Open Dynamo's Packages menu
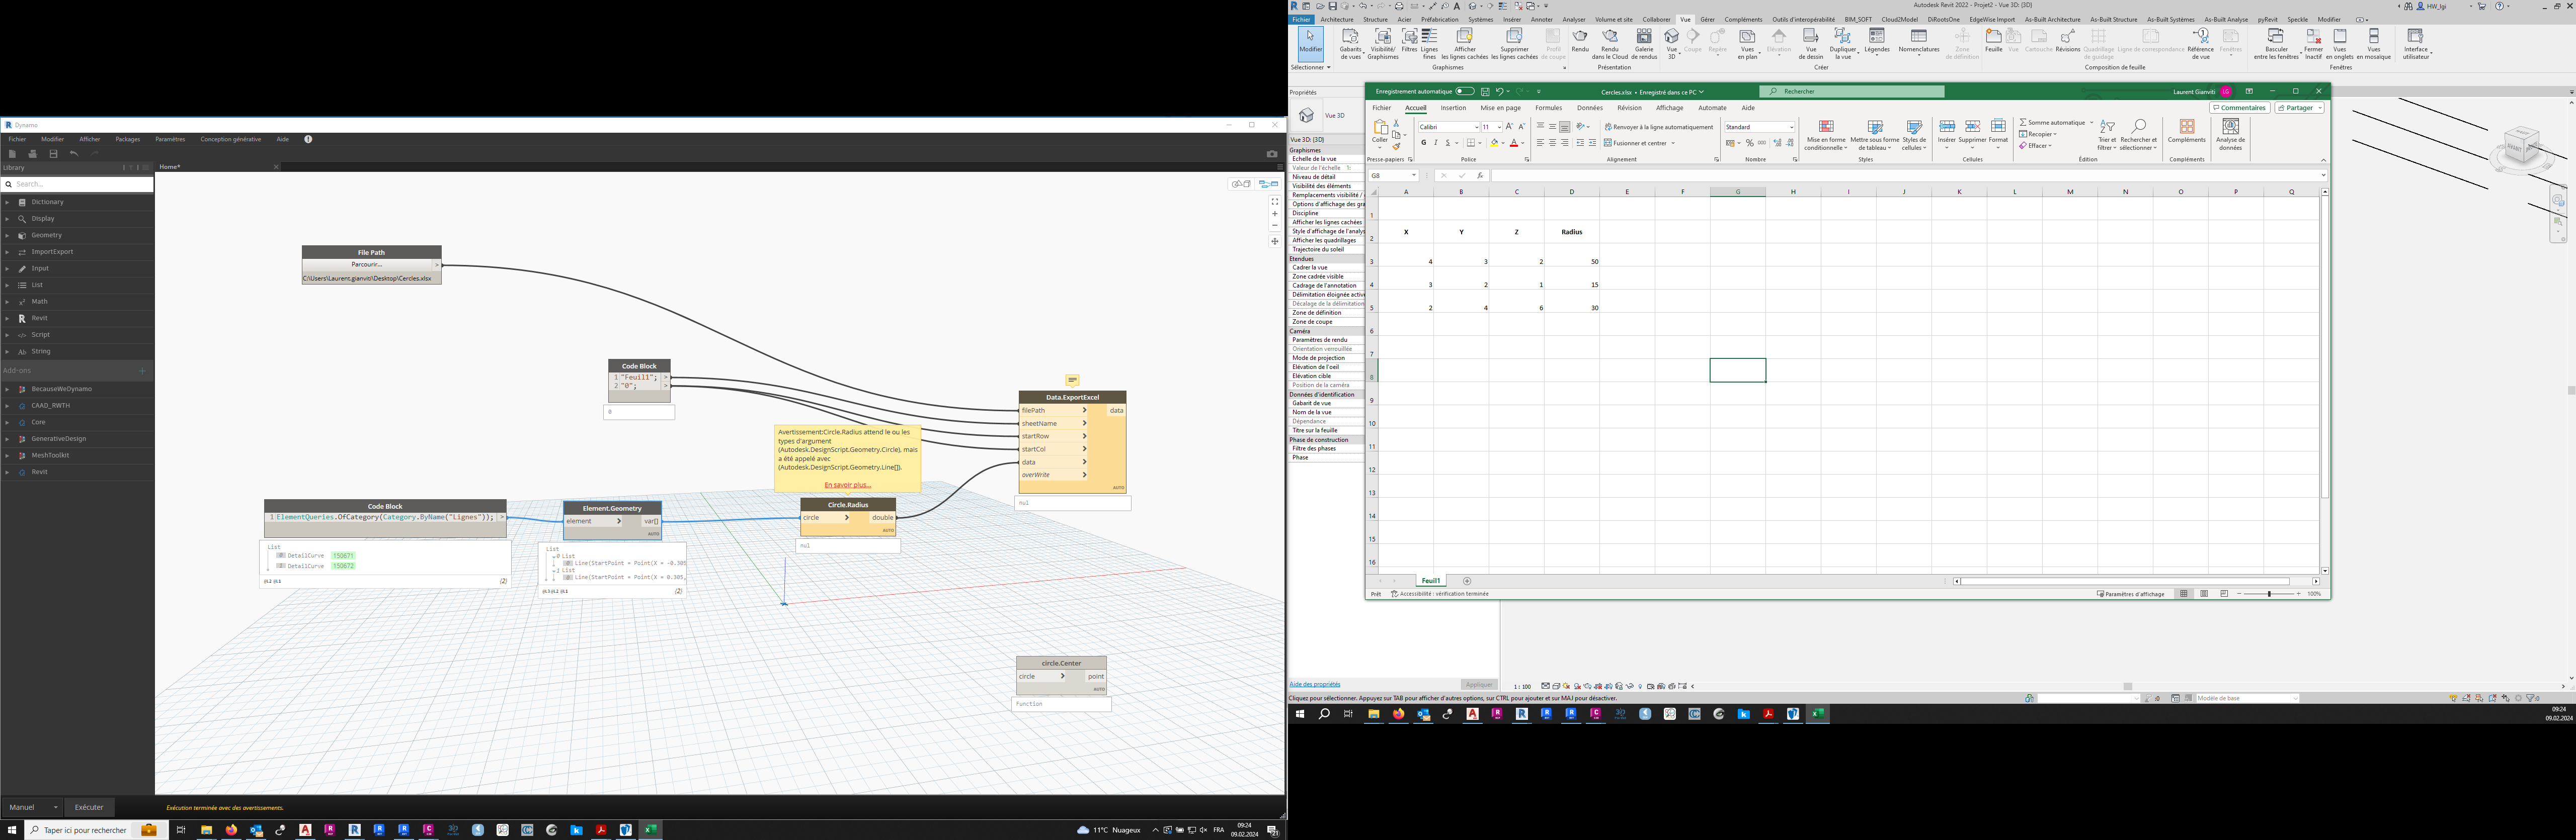Viewport: 2576px width, 840px height. coord(127,140)
